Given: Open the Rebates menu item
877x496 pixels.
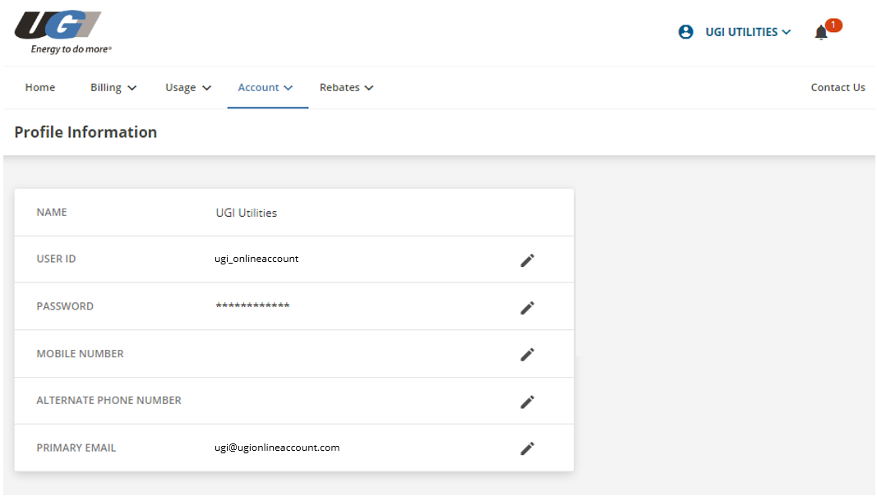Looking at the screenshot, I should (339, 88).
